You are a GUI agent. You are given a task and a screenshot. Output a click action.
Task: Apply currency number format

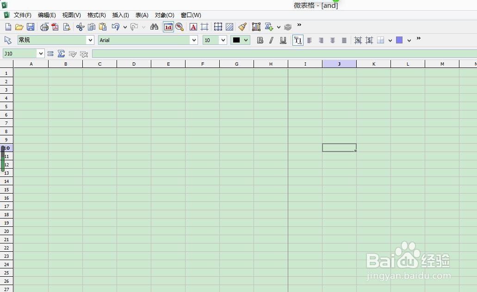click(369, 40)
